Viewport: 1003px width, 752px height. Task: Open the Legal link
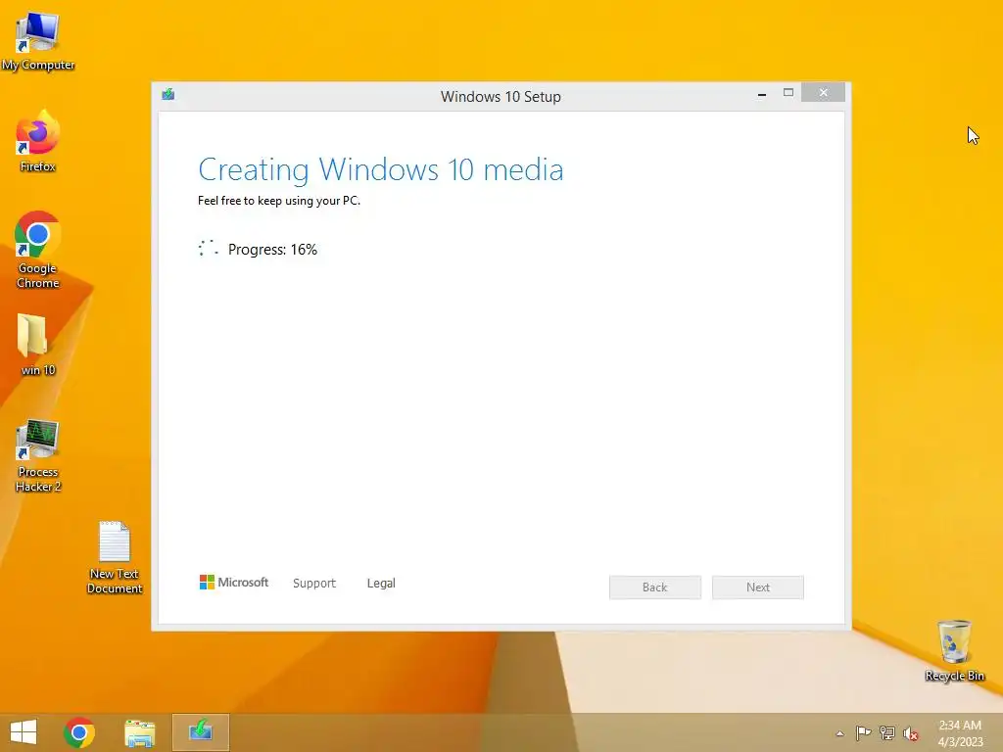[381, 584]
